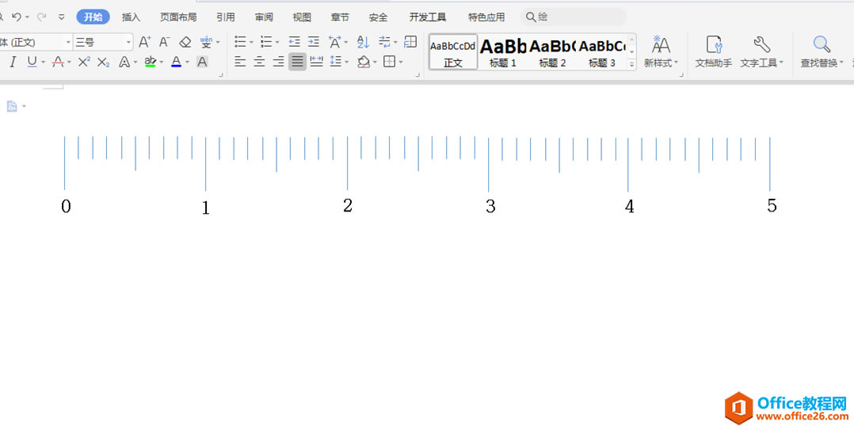Apply green text highlight color
Screen dimensions: 854x430
click(x=151, y=62)
